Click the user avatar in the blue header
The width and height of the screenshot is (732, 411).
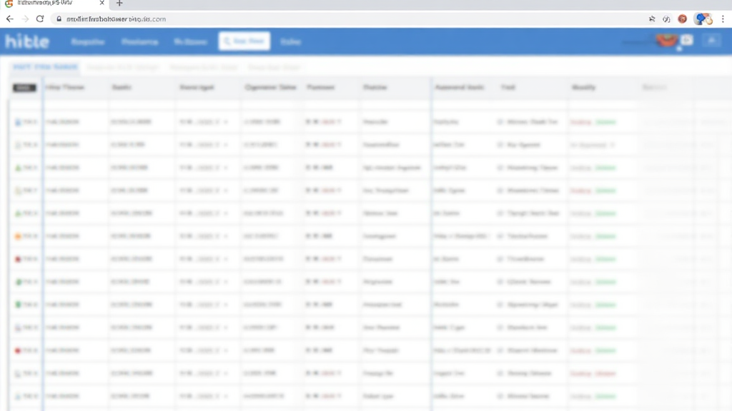[x=666, y=41]
